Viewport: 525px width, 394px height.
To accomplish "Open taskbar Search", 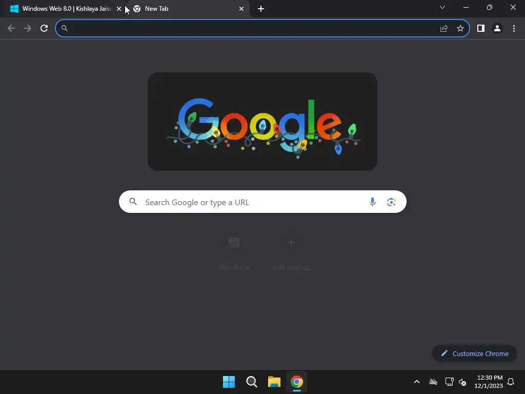I will click(x=251, y=382).
